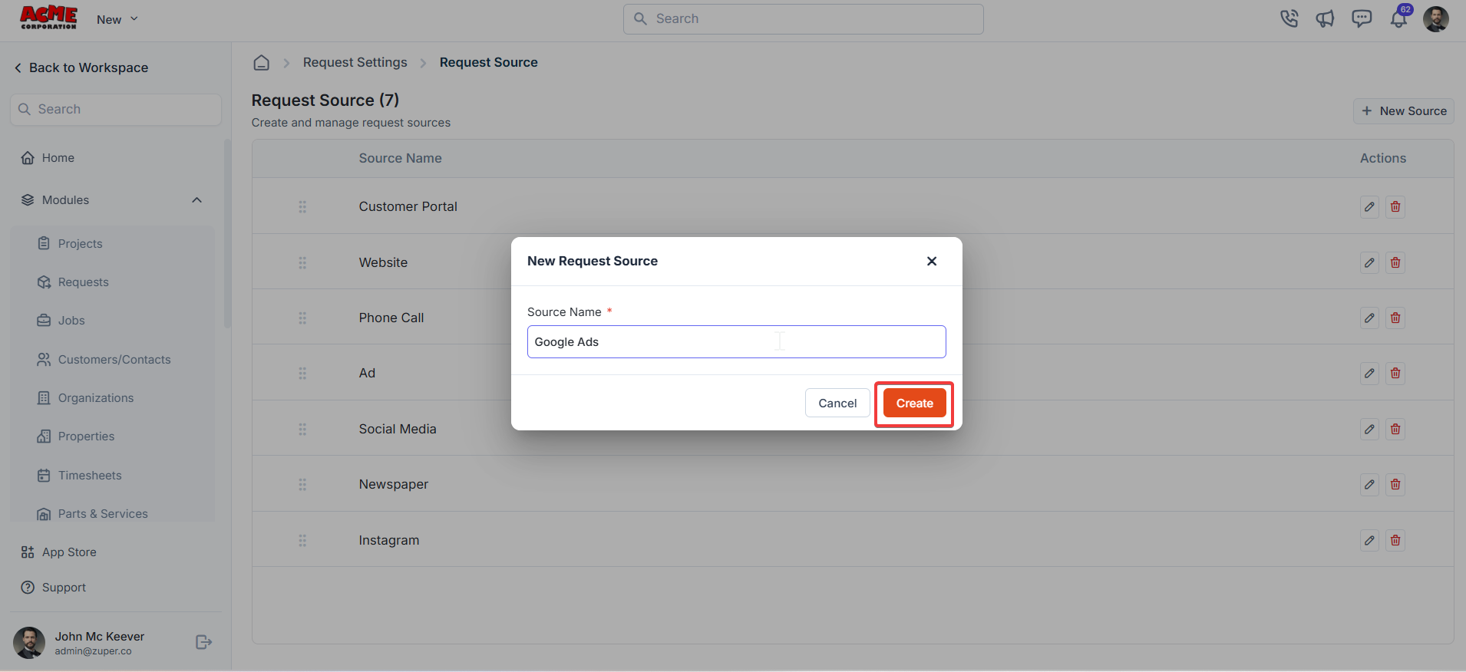Click the ACME Corporation logo
The width and height of the screenshot is (1466, 672).
tap(48, 18)
